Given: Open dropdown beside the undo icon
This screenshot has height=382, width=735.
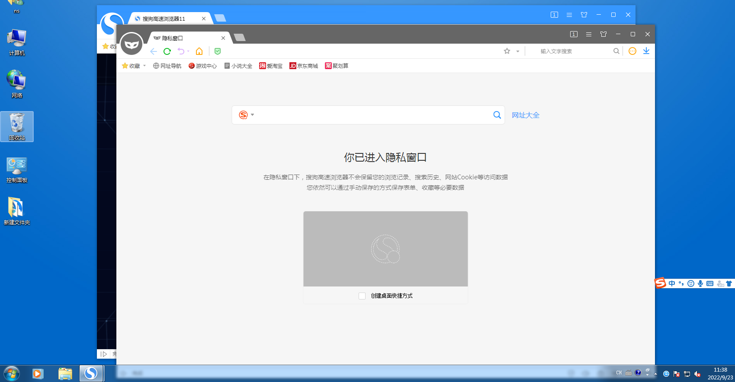Looking at the screenshot, I should click(188, 51).
